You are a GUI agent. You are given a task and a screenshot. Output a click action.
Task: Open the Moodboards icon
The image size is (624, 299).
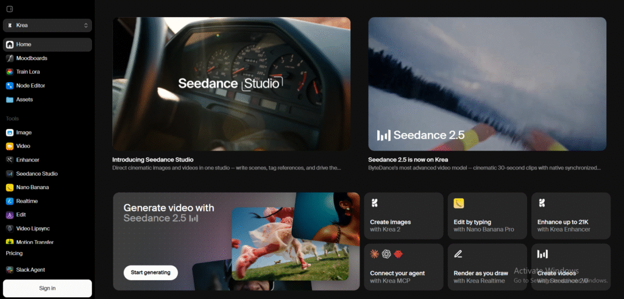click(10, 58)
